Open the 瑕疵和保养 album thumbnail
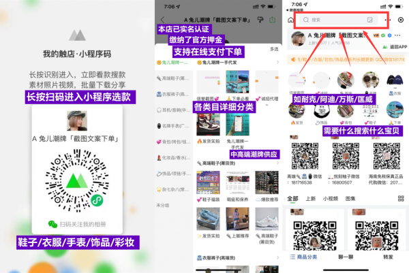The height and width of the screenshot is (273, 409). [x=237, y=182]
